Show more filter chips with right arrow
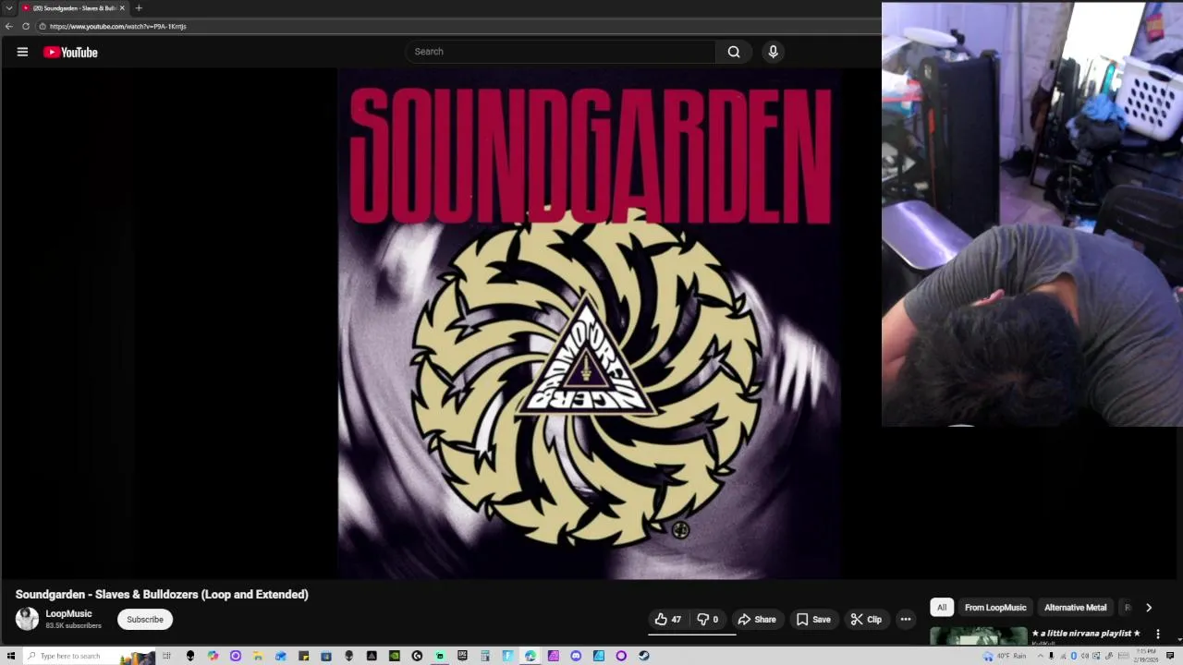 coord(1149,608)
